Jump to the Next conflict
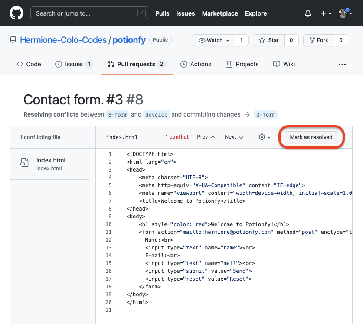Viewport: 363px width, 324px height. click(x=234, y=137)
